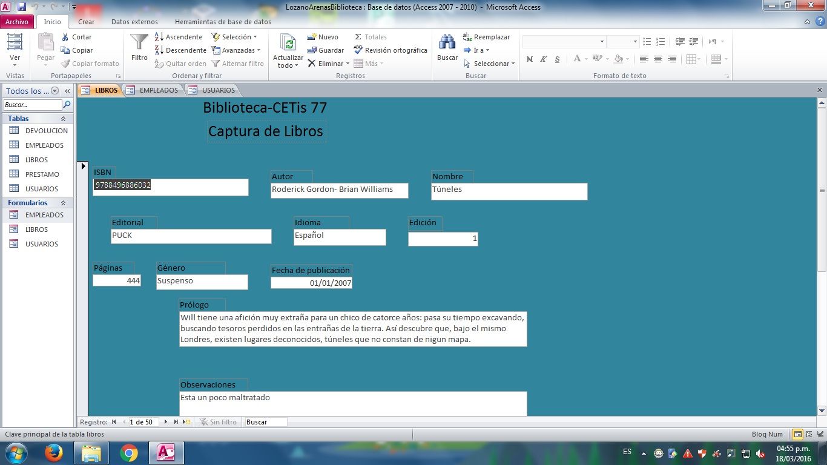This screenshot has width=827, height=465.
Task: Toggle bold (N) text formatting
Action: pyautogui.click(x=530, y=59)
